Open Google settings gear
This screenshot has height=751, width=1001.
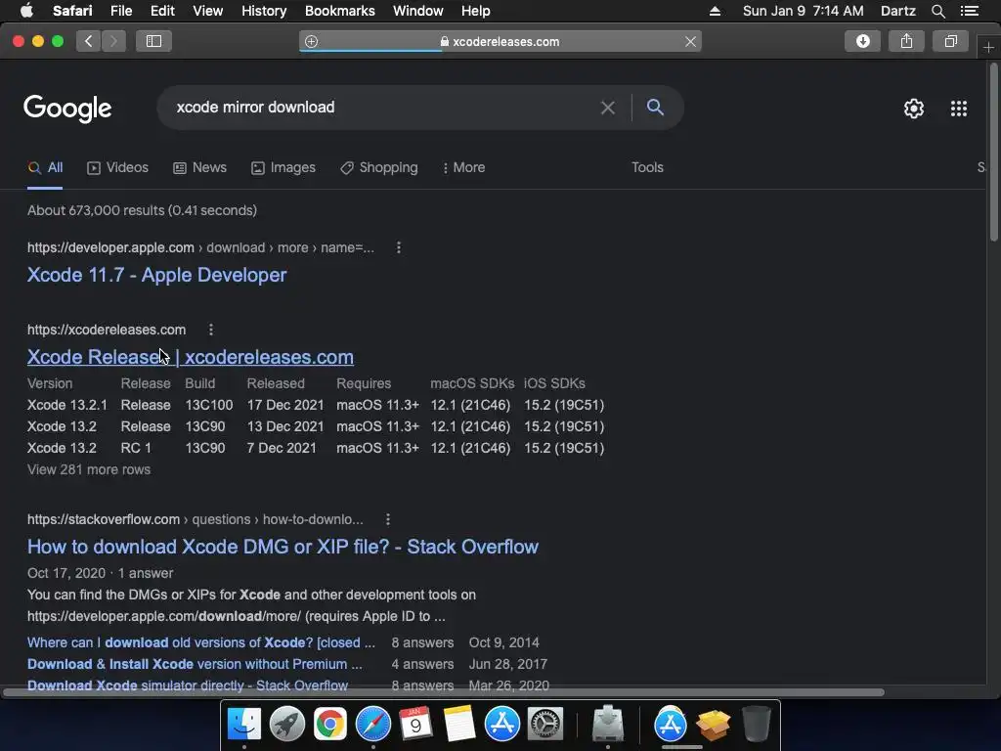(914, 109)
